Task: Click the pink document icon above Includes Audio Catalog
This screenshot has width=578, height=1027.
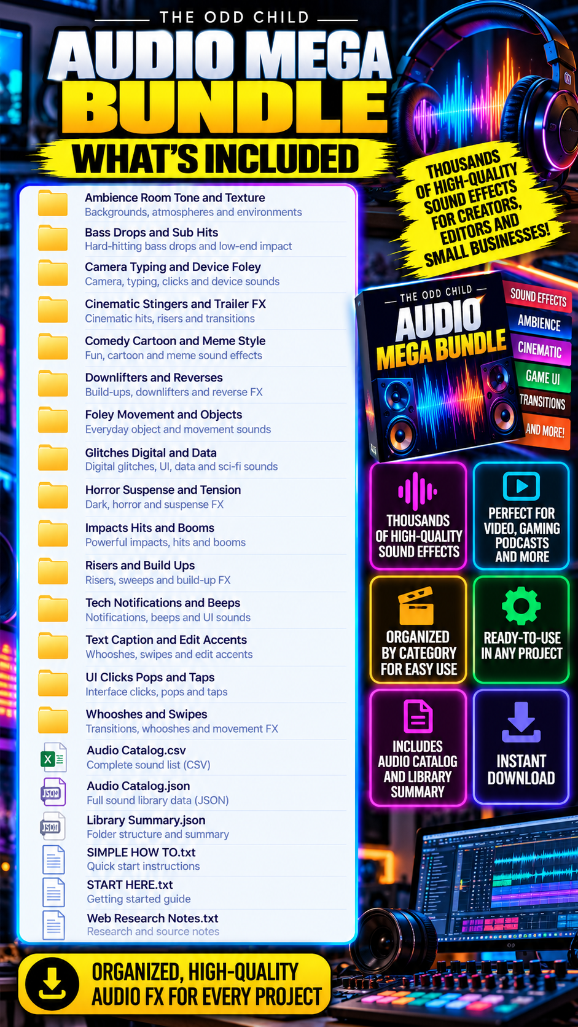Action: (x=418, y=716)
